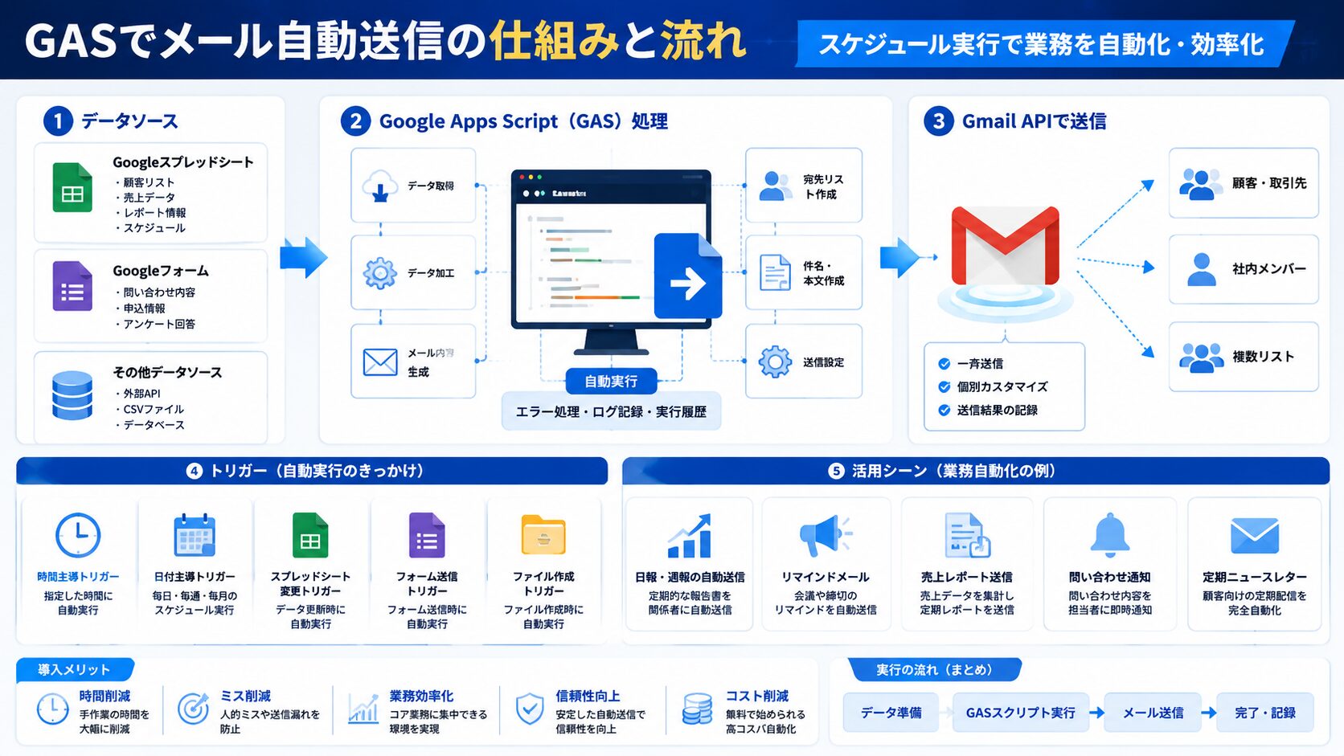This screenshot has width=1344, height=756.
Task: Select the envelope icon for 定期ニュースレター
Action: coord(1255,536)
